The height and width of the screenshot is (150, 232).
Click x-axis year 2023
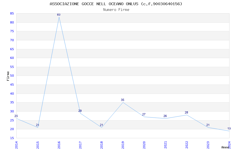[x=208, y=145]
